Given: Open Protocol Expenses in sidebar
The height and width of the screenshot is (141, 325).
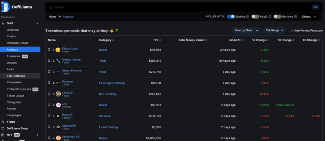Looking at the screenshot, I should coord(19,89).
